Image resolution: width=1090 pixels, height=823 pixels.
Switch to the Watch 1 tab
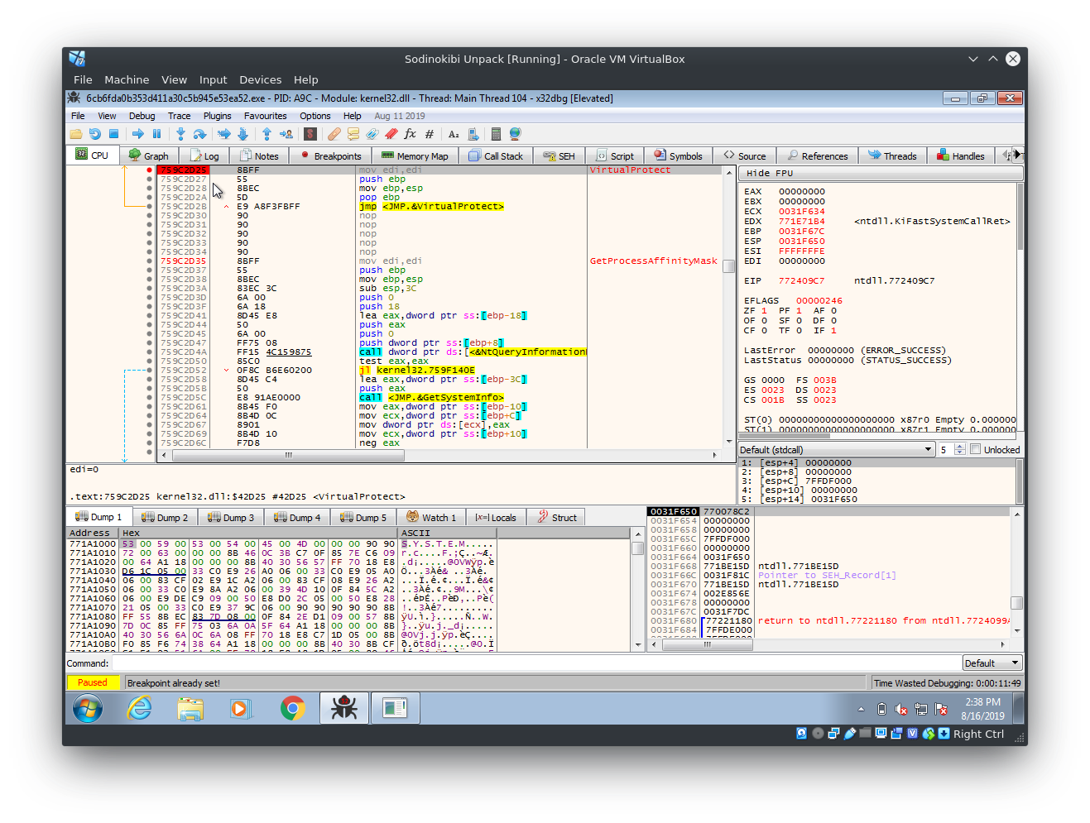(432, 517)
